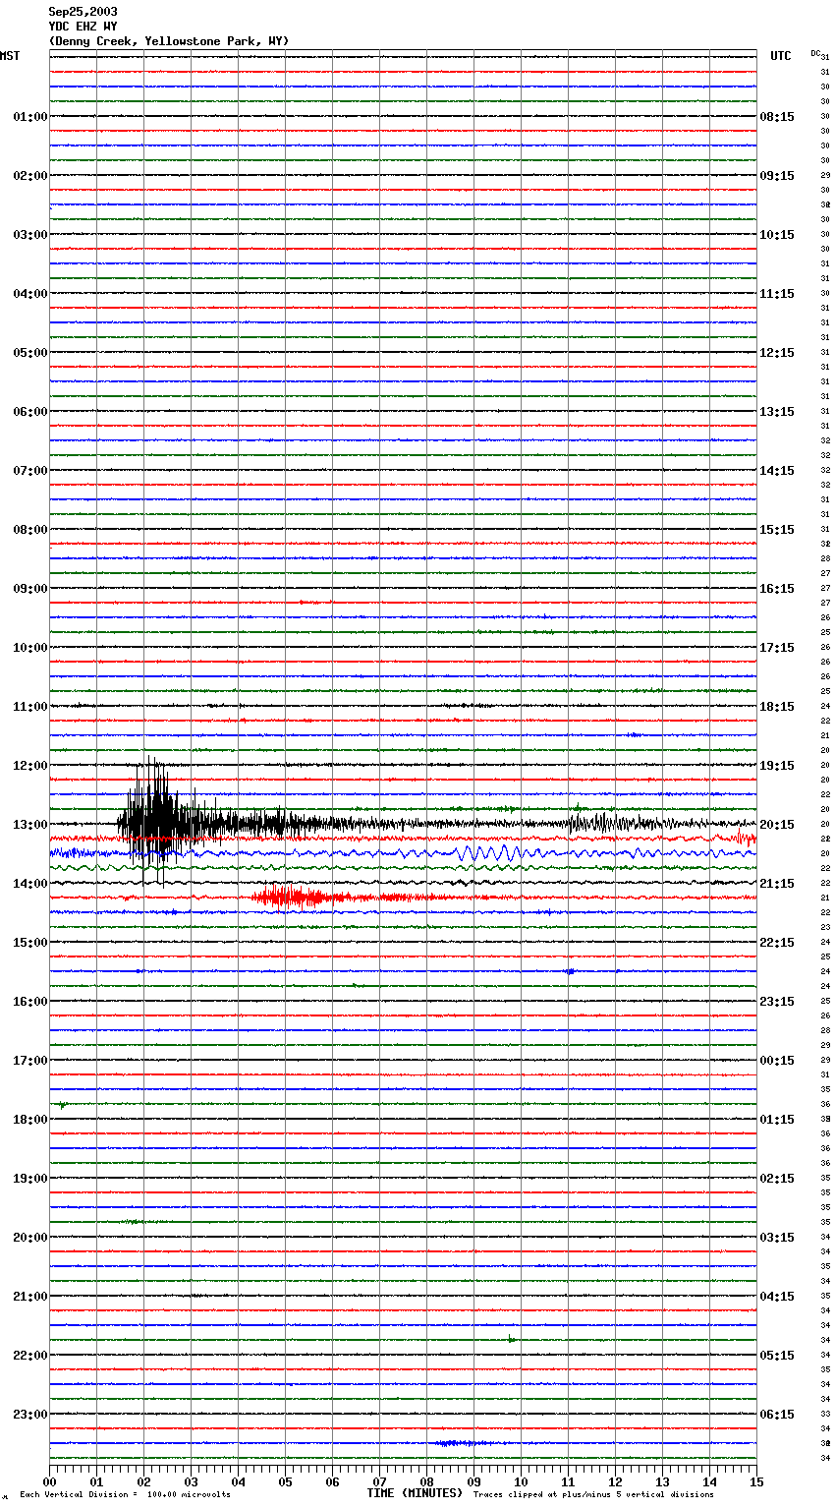Click the vertical division microvolts scale note
Image resolution: width=835 pixels, height=1508 pixels.
point(125,1495)
